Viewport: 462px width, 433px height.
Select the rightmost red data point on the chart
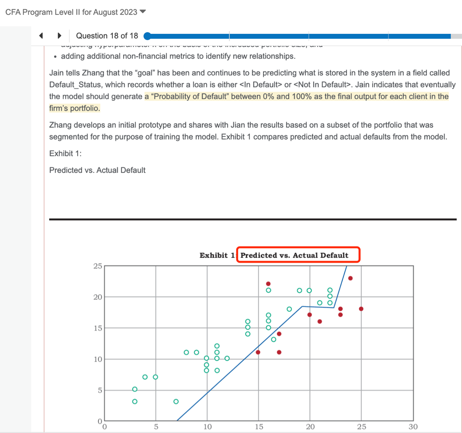(x=361, y=309)
